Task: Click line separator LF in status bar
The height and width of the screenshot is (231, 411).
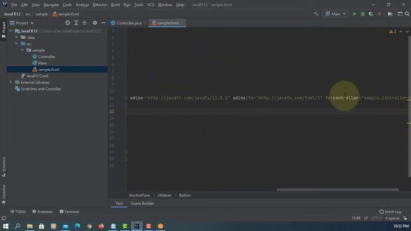Action: click(366, 218)
